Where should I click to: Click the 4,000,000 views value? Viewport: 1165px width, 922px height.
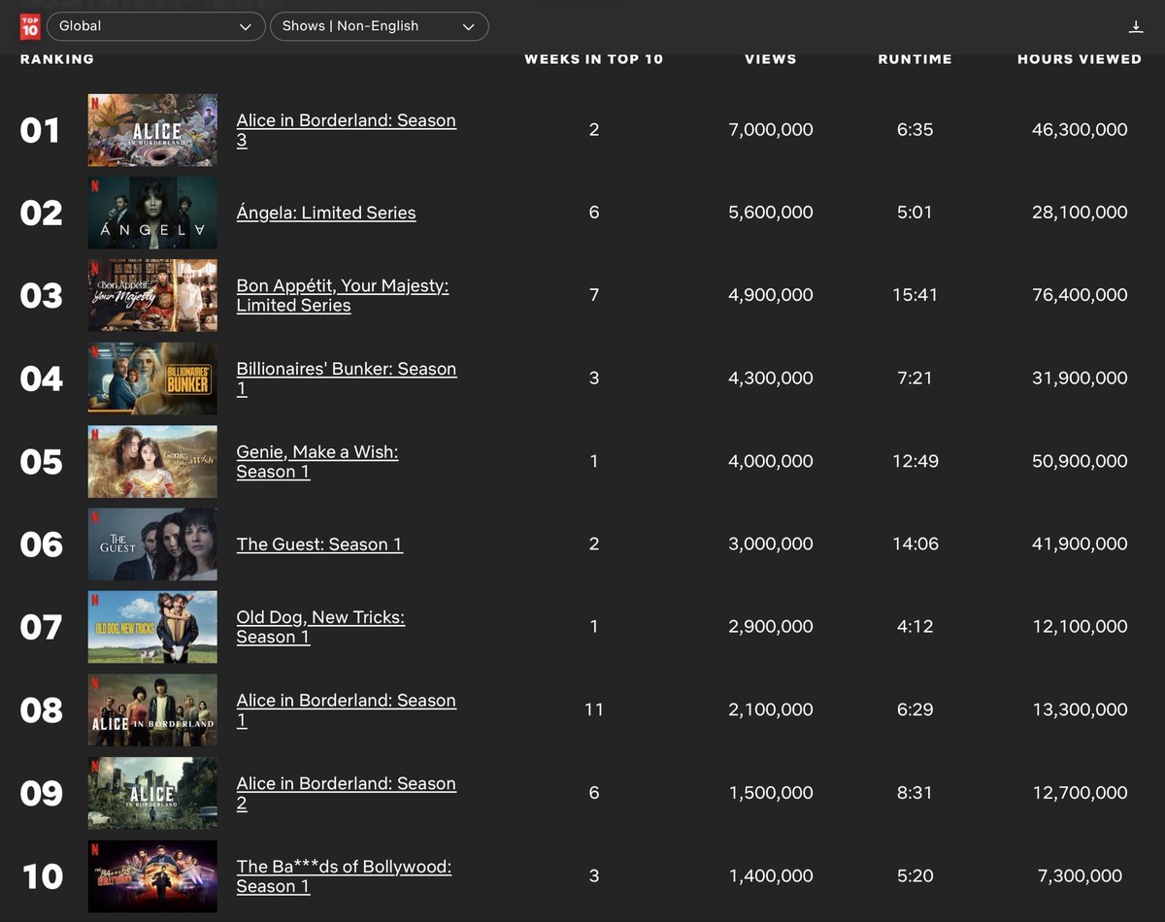pyautogui.click(x=771, y=461)
